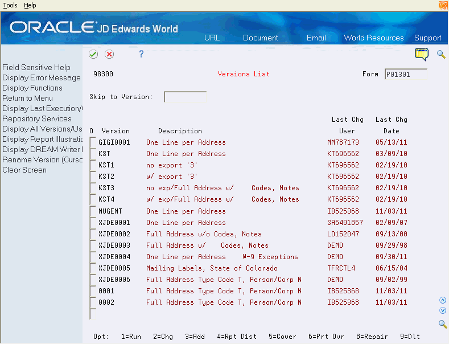Click option field for version KST4

(93, 199)
